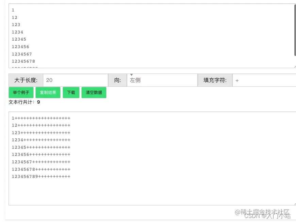Click inside the 大于长度 length input field
Viewport: 296px width, 222px height.
(x=75, y=80)
